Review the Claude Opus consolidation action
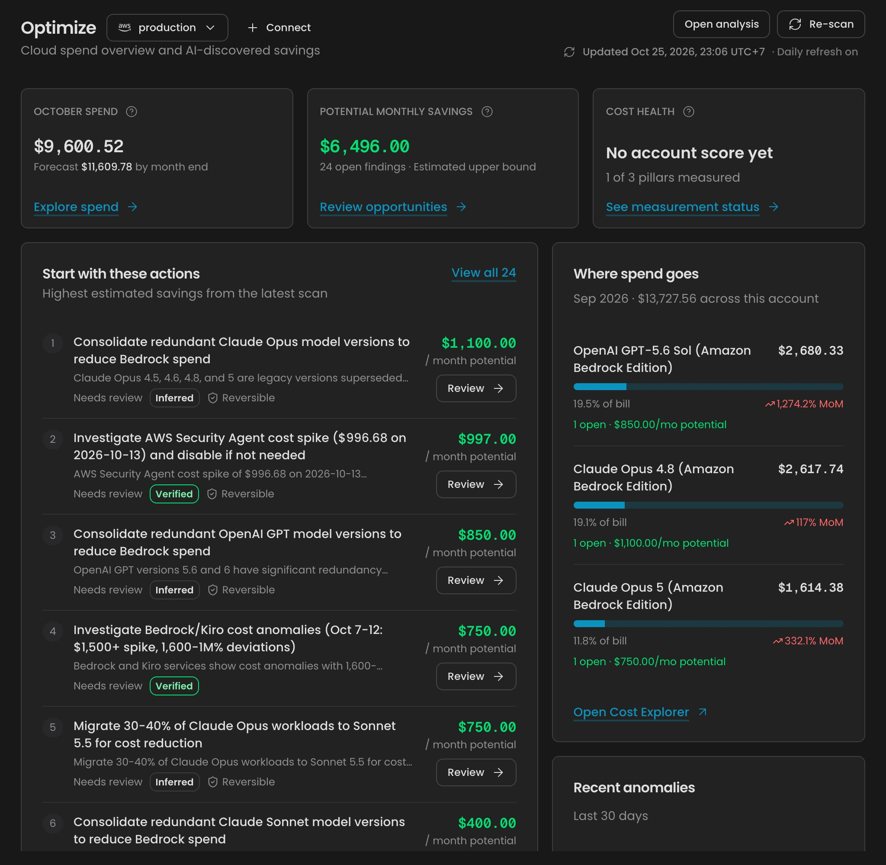The width and height of the screenshot is (886, 865). pyautogui.click(x=476, y=388)
